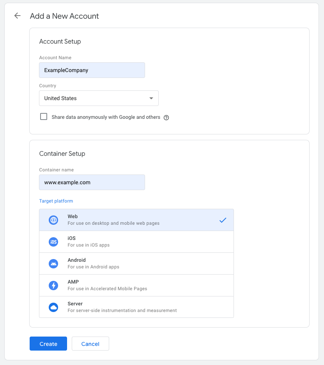The image size is (324, 365).
Task: Click the Server cloud icon
Action: tap(53, 307)
